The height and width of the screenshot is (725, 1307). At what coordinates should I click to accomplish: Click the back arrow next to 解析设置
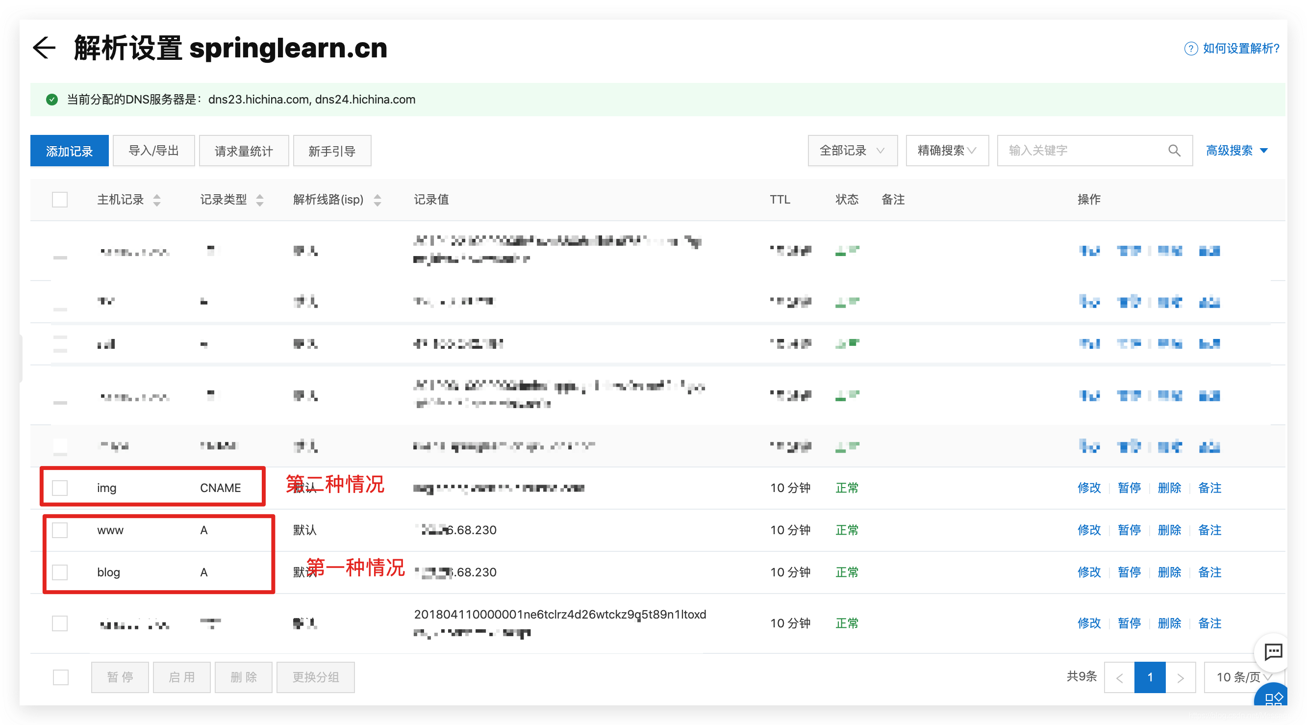[44, 48]
